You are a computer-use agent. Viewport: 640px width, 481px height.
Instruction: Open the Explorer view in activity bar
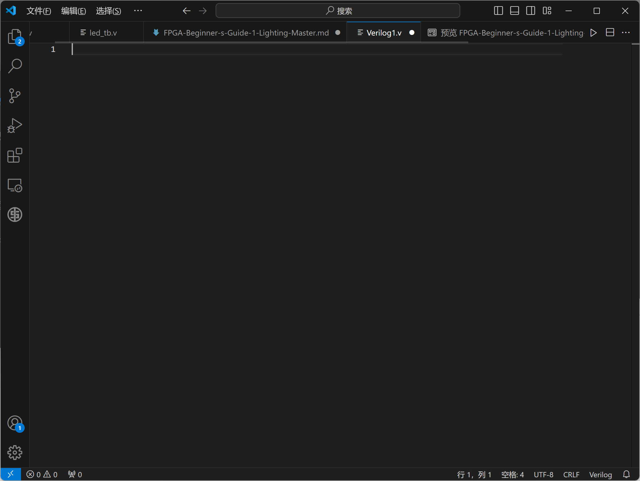point(15,36)
